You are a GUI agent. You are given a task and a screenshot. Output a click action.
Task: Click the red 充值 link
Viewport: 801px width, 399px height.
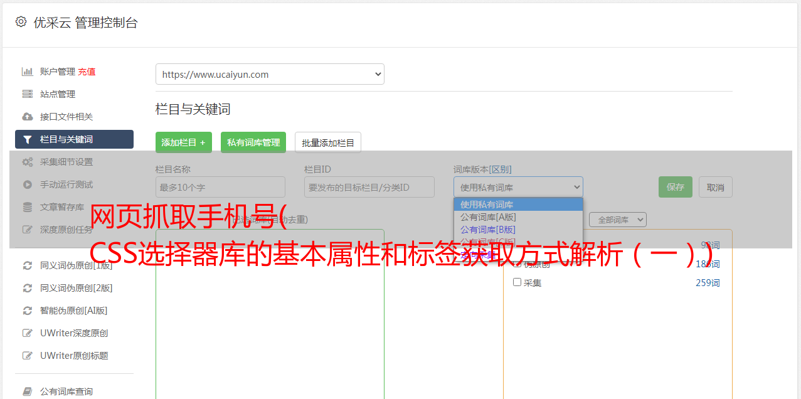(x=87, y=72)
